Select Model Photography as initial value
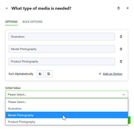Viewport: 134px width, 129px height. [67, 115]
